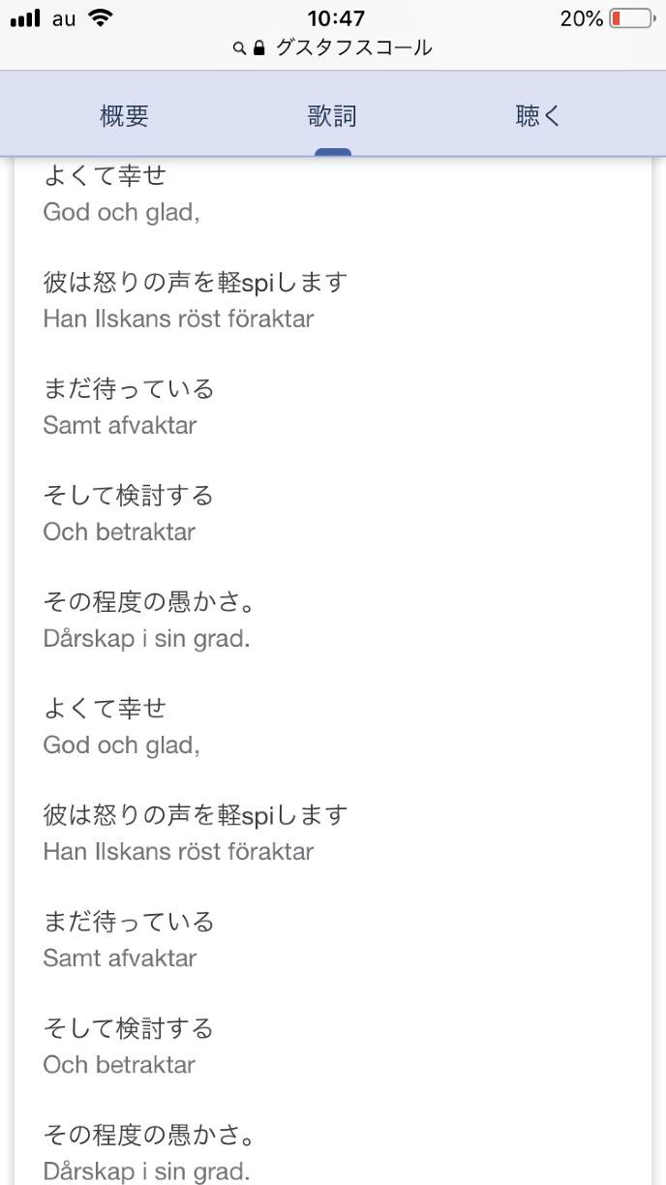666x1185 pixels.
Task: Tap the first "Han Ilskans röst föraktar" lyric line
Action: (x=179, y=319)
